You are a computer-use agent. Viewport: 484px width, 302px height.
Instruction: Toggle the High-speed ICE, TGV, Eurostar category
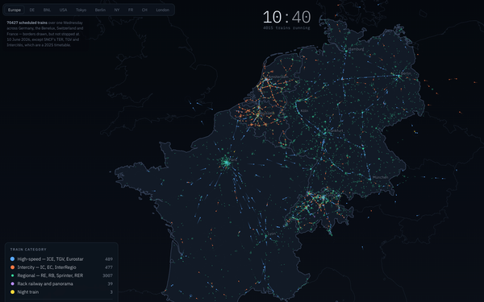(61, 259)
